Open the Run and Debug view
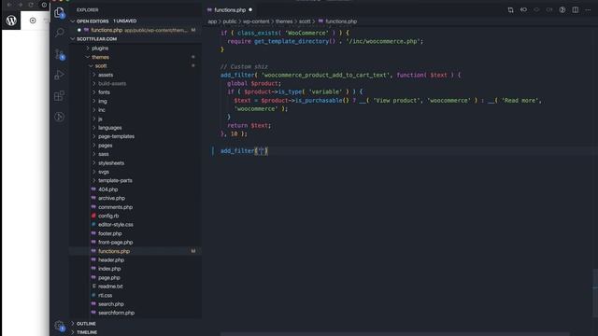 [x=59, y=75]
